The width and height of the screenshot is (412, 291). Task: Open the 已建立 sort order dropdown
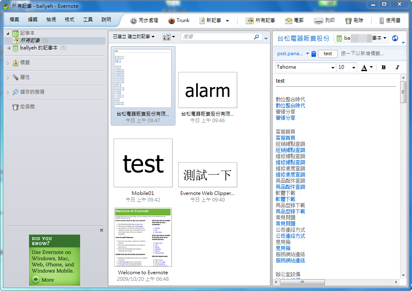134,36
